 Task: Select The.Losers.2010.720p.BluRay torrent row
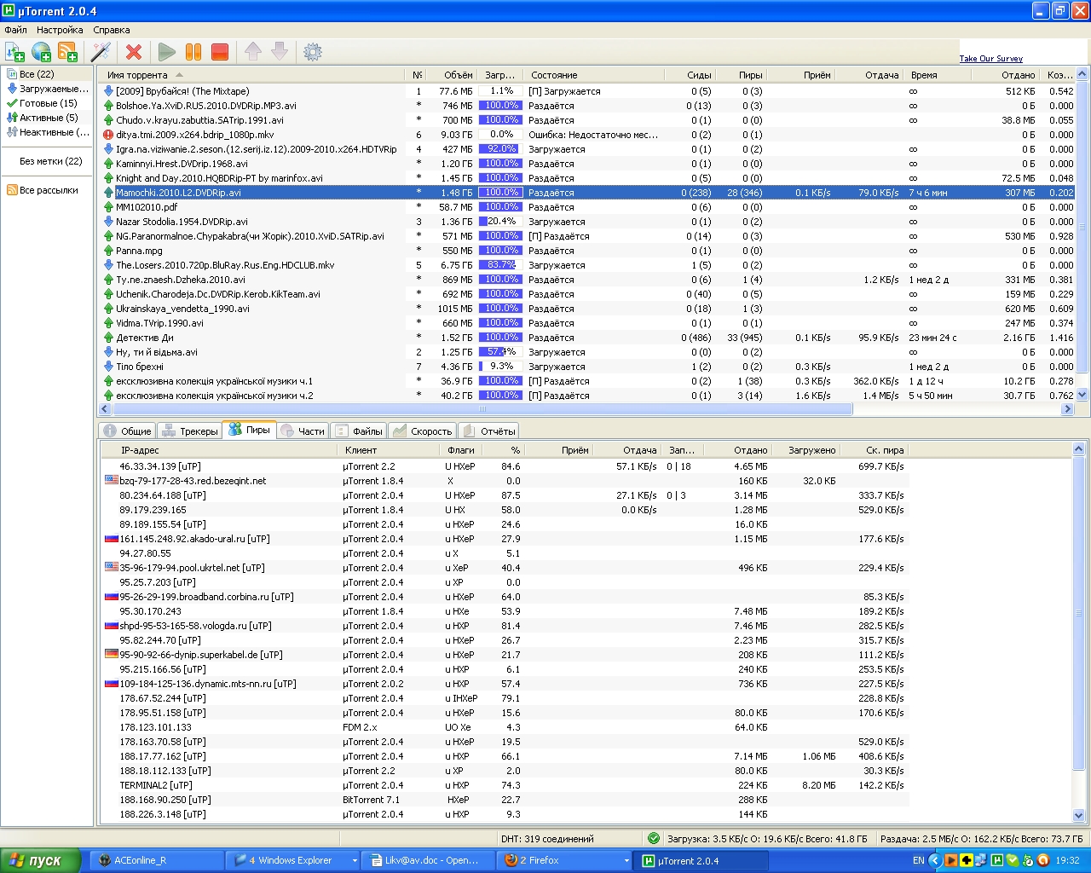click(x=588, y=265)
